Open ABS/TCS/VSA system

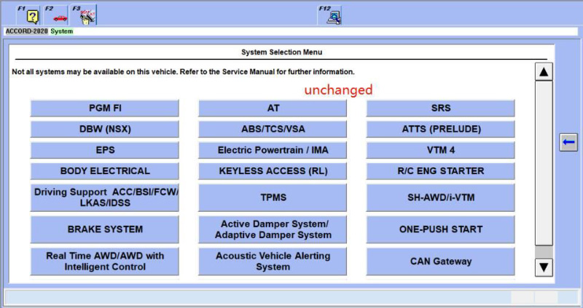tap(273, 130)
